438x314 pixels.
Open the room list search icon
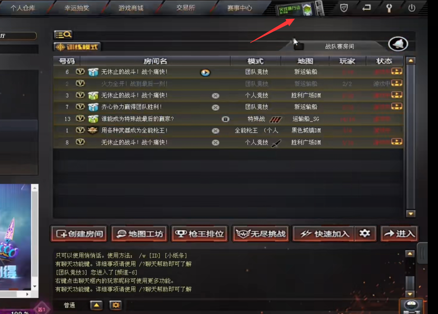pyautogui.click(x=63, y=35)
